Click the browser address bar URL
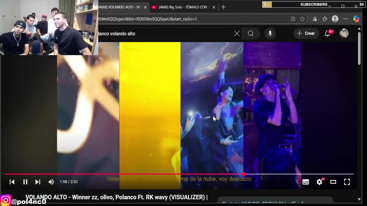 click(147, 19)
